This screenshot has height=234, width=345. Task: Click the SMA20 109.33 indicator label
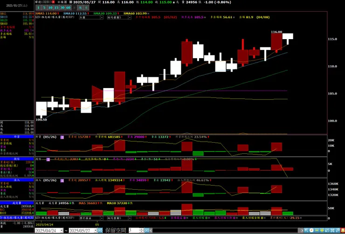click(x=106, y=14)
